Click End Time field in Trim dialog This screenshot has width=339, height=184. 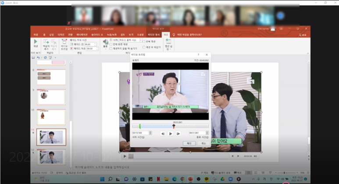(x=197, y=133)
